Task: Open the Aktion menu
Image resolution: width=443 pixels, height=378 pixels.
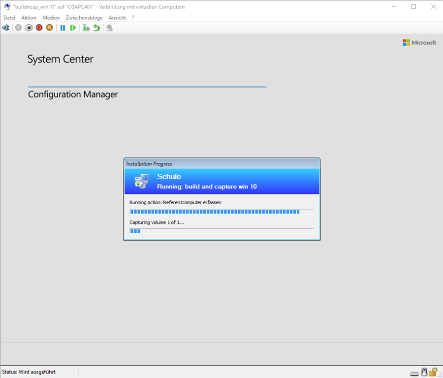Action: point(29,18)
